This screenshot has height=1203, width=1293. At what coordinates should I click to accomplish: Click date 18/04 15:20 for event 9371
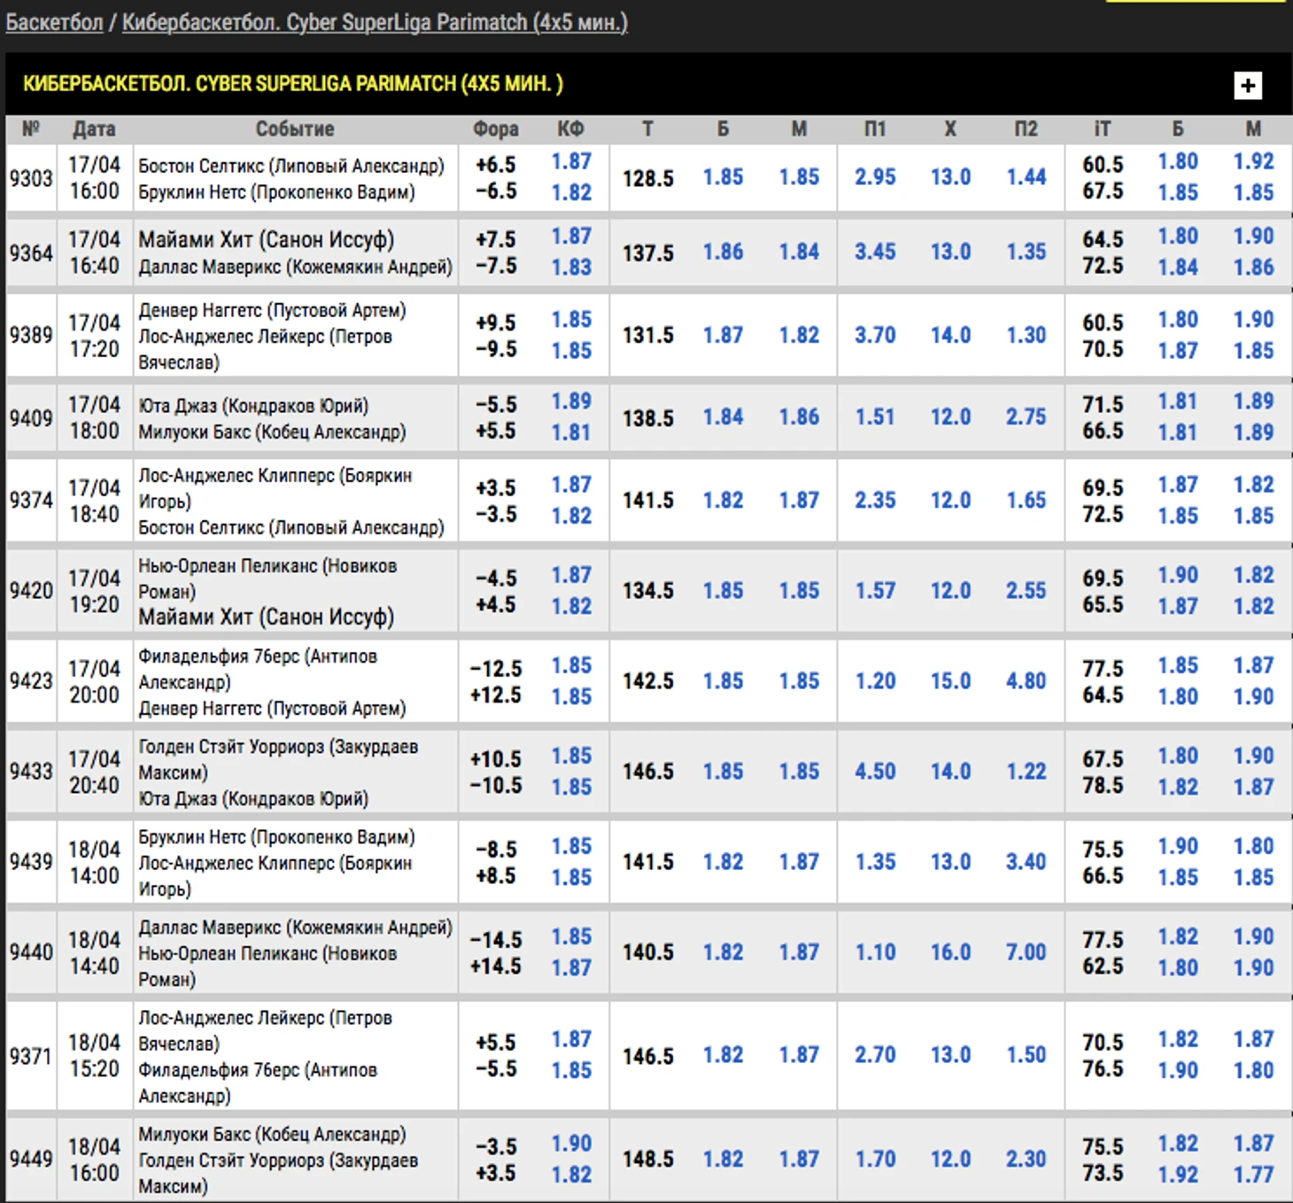(x=94, y=1056)
